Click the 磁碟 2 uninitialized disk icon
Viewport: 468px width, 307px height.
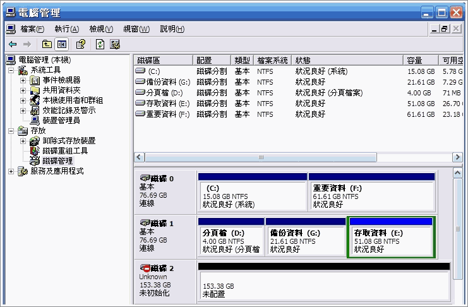pyautogui.click(x=145, y=268)
